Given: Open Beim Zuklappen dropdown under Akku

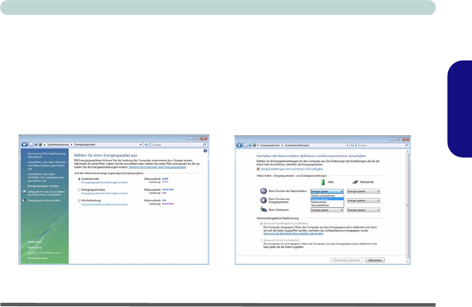Looking at the screenshot, I should coord(327,210).
